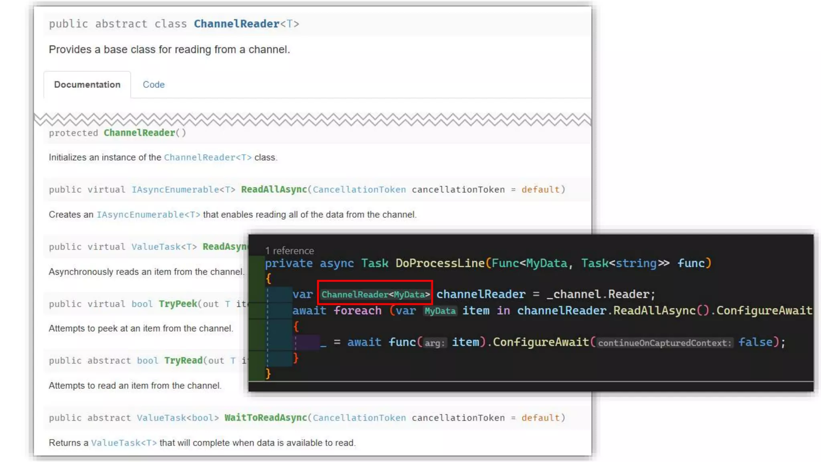The image size is (821, 462).
Task: Click CancellationToken in ReadAllAsync signature
Action: tap(359, 189)
